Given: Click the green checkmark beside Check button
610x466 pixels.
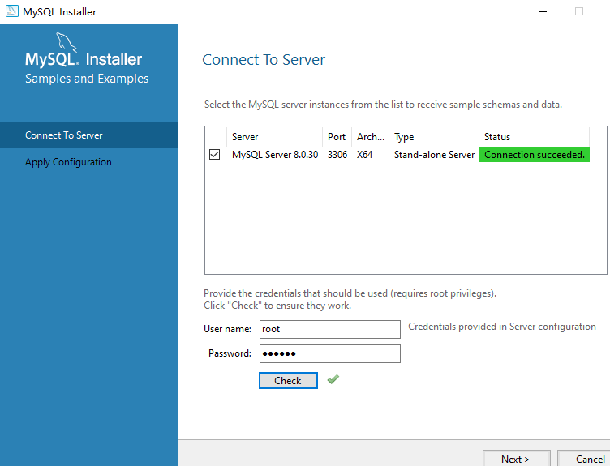Looking at the screenshot, I should pyautogui.click(x=333, y=379).
